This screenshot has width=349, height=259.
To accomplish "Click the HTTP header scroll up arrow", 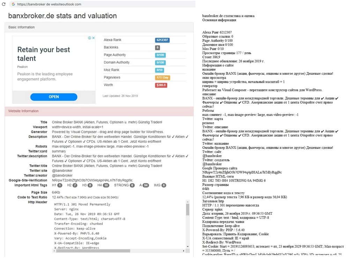I will pos(188,202).
